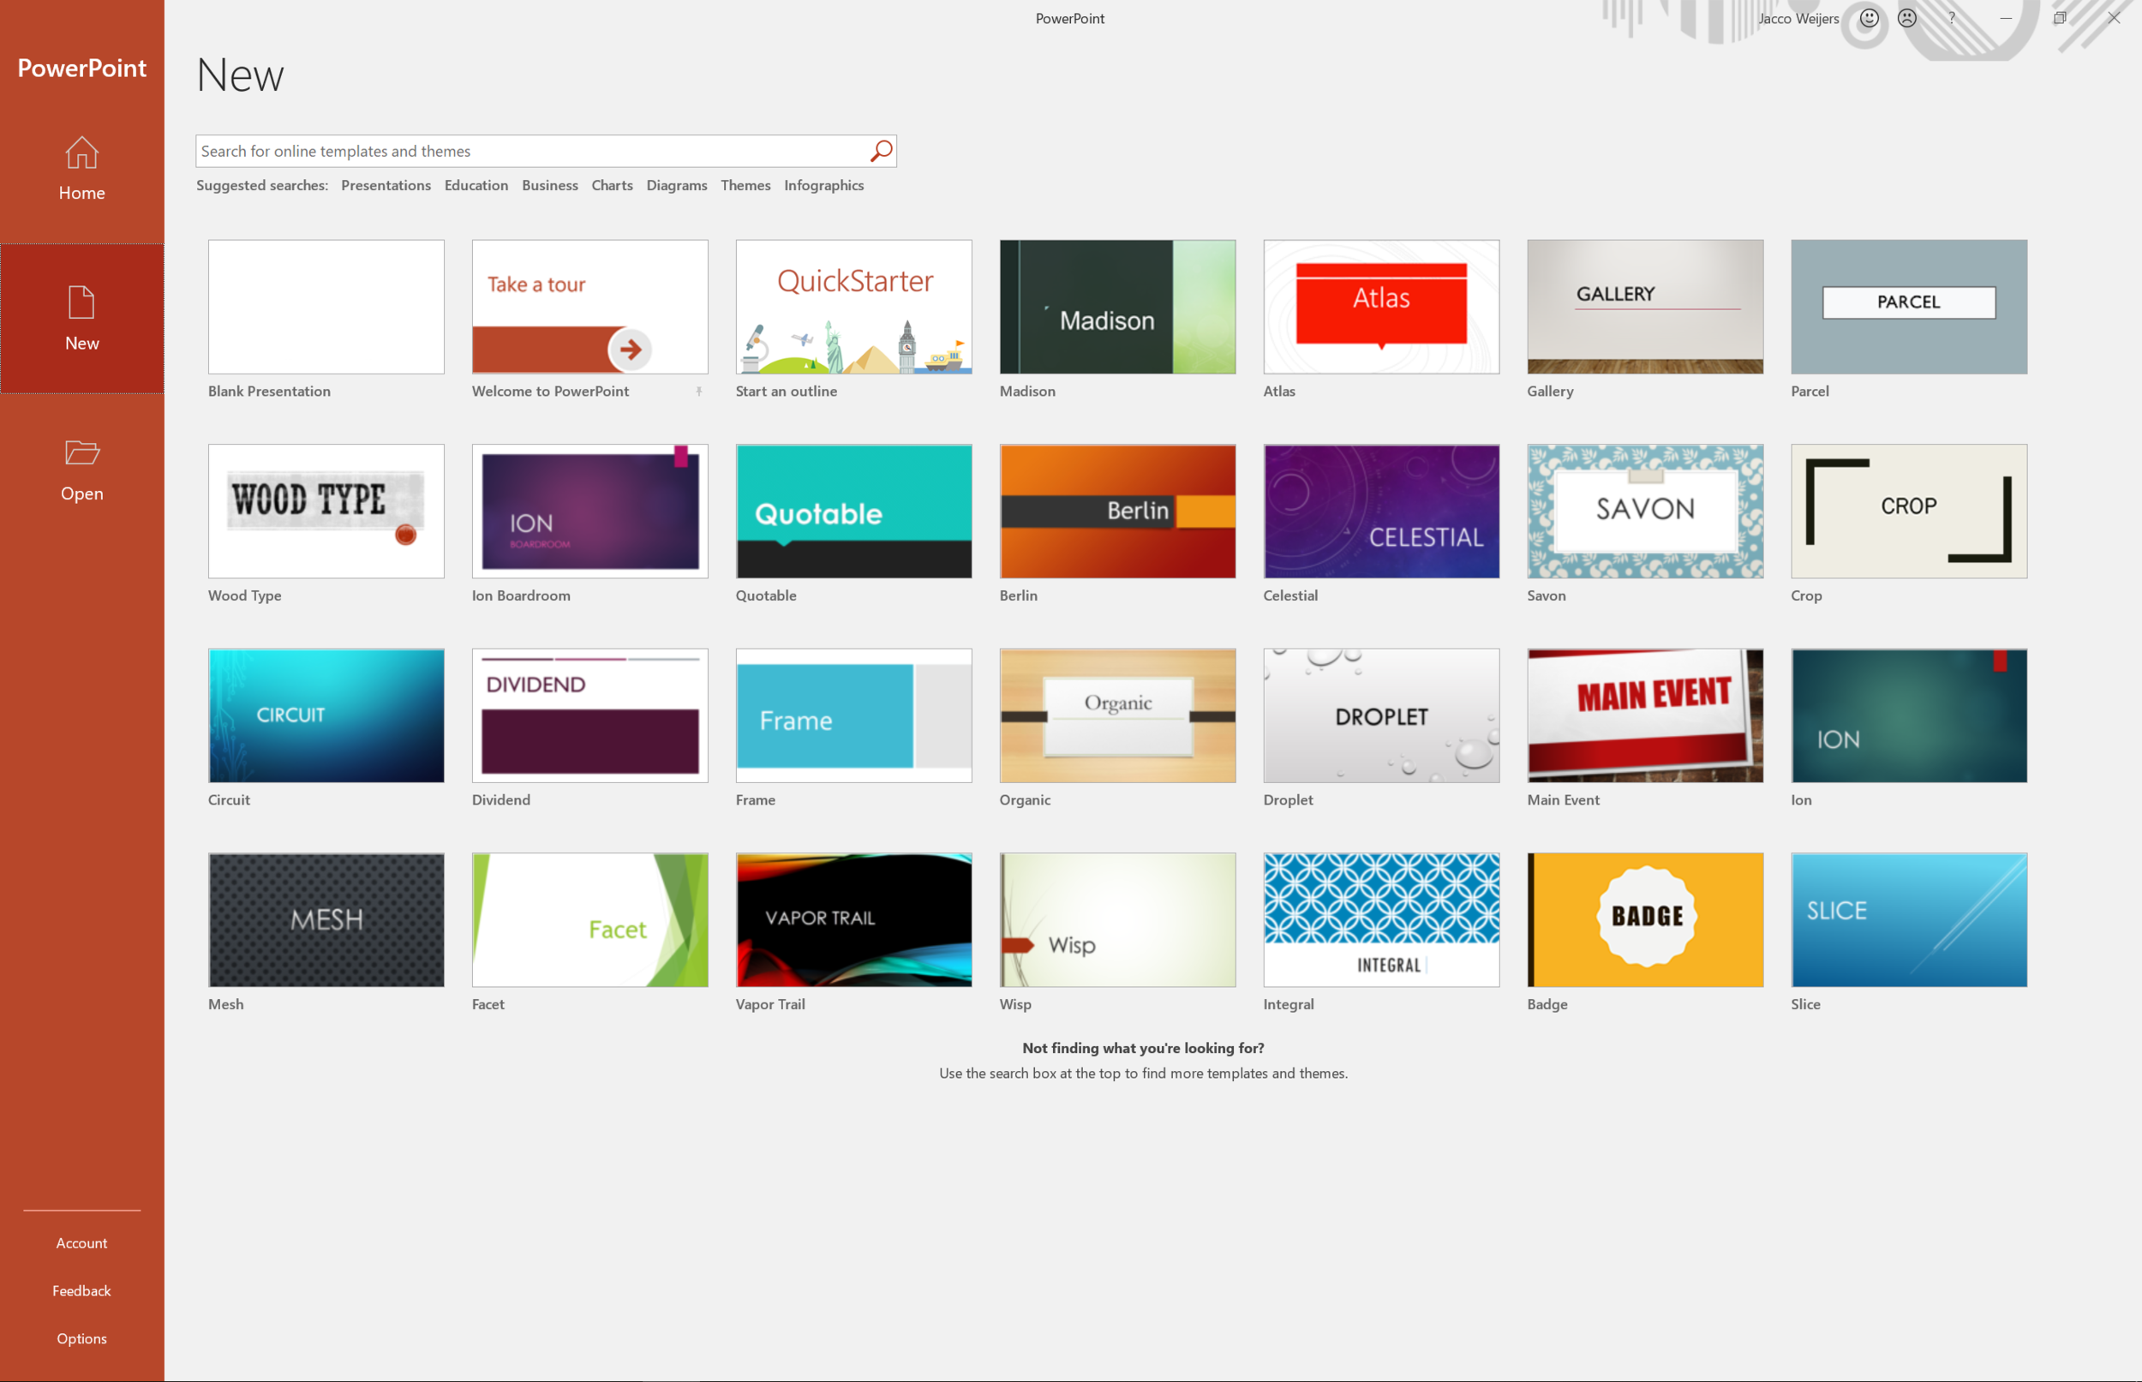The image size is (2142, 1382).
Task: Choose the Facet theme
Action: (589, 921)
